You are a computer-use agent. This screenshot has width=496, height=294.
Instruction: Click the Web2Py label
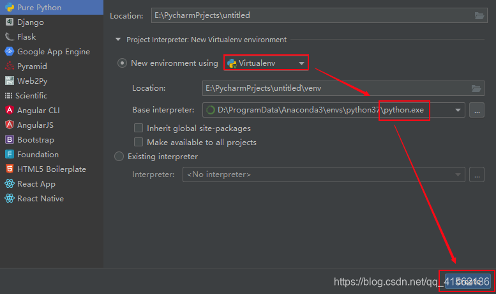33,81
